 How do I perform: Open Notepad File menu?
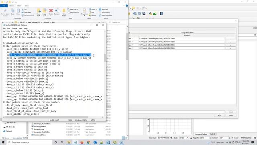pos(4,29)
